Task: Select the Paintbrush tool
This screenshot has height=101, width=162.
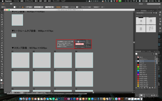Action: click(2, 34)
